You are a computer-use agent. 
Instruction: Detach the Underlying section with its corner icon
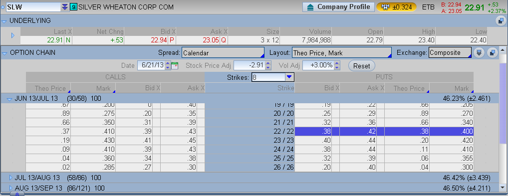click(x=501, y=21)
